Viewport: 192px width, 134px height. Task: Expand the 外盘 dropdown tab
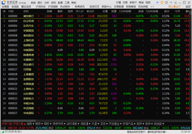[95, 124]
